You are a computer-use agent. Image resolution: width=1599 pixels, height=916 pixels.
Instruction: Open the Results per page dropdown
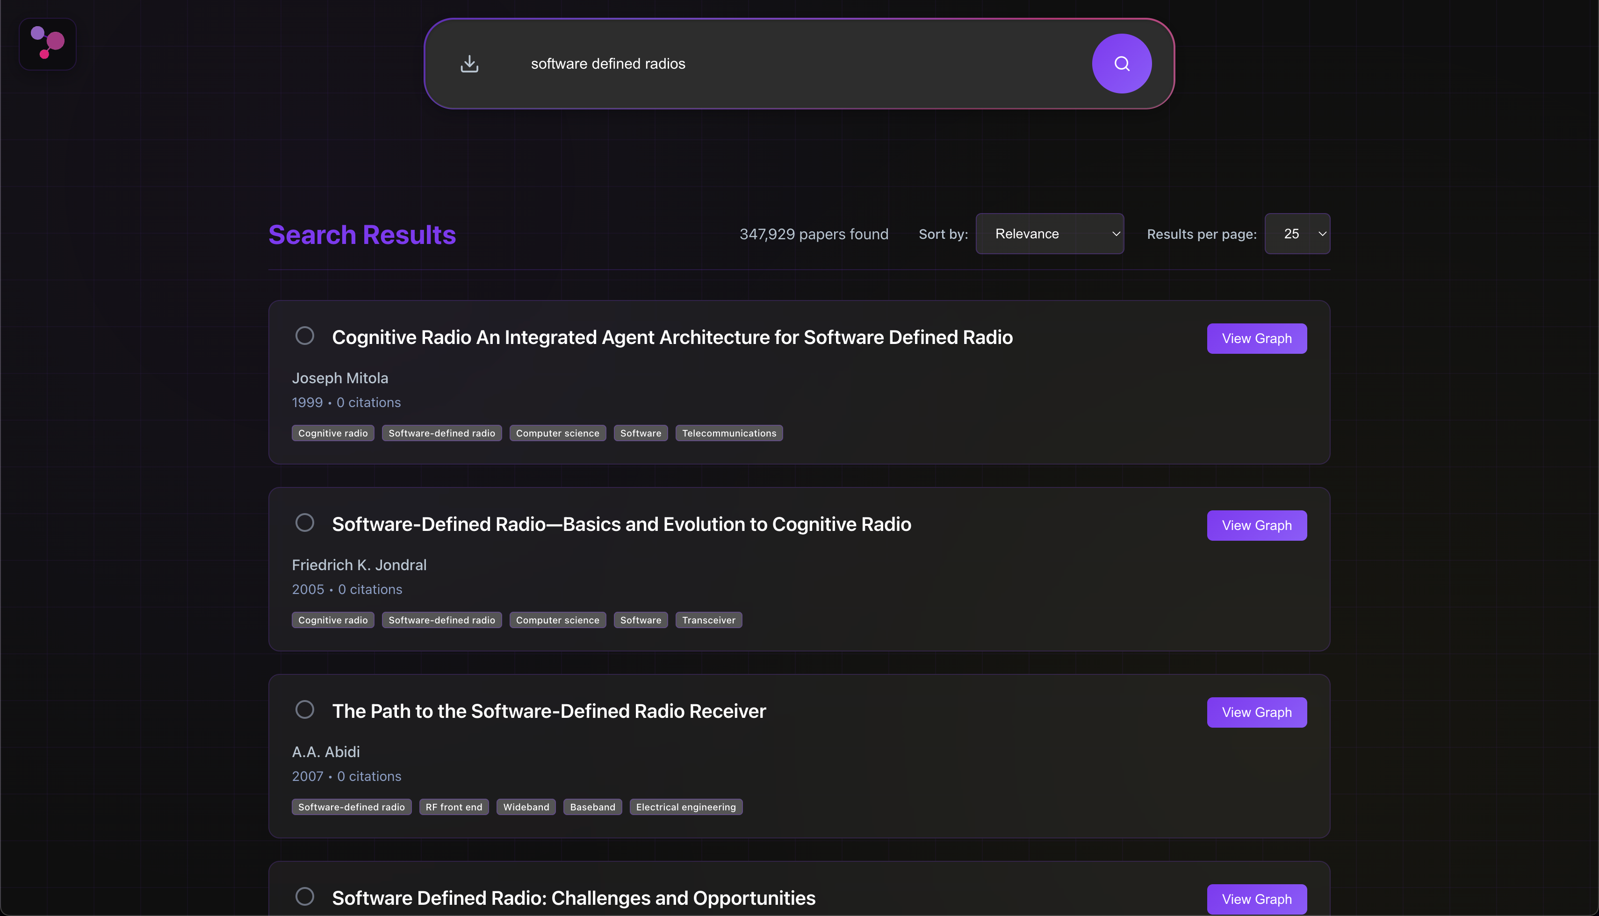[x=1296, y=234]
